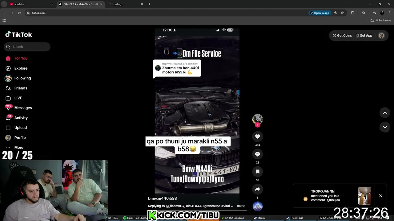Reload the page
This screenshot has height=221, width=394.
click(19, 13)
